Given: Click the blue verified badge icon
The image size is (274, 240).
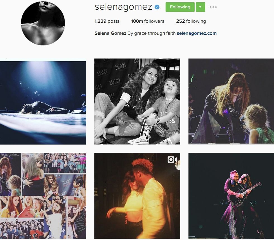Looking at the screenshot, I should [x=157, y=7].
